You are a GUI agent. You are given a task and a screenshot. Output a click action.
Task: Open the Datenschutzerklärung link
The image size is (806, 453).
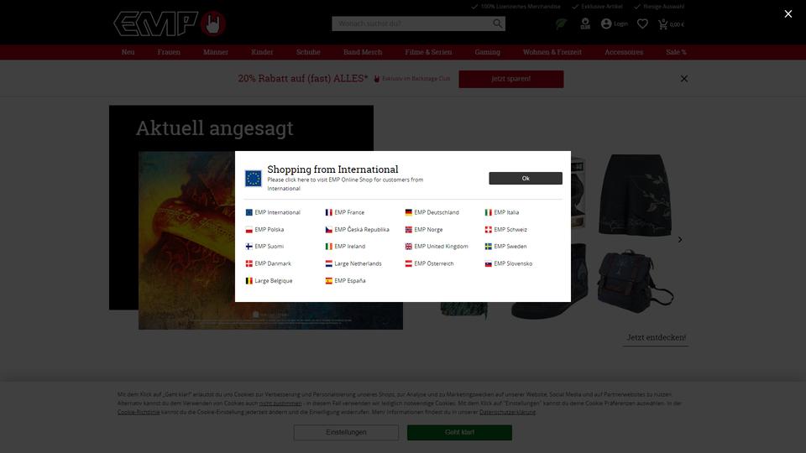pos(507,412)
